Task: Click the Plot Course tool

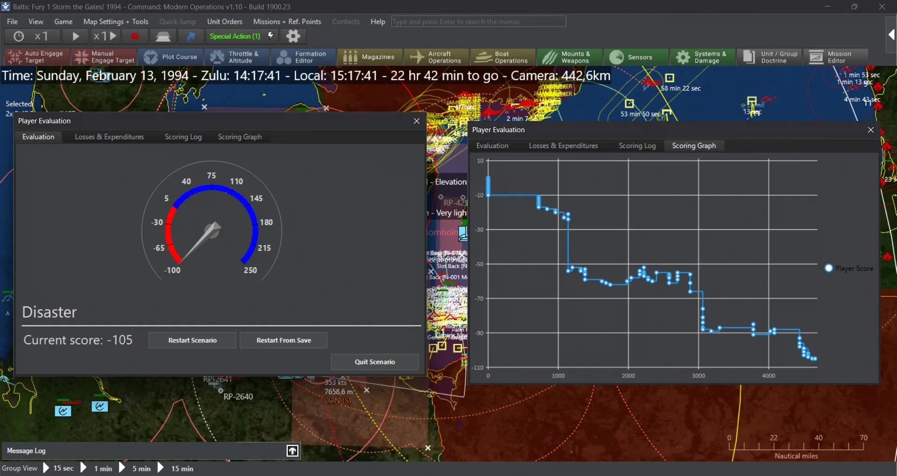Action: click(x=171, y=57)
